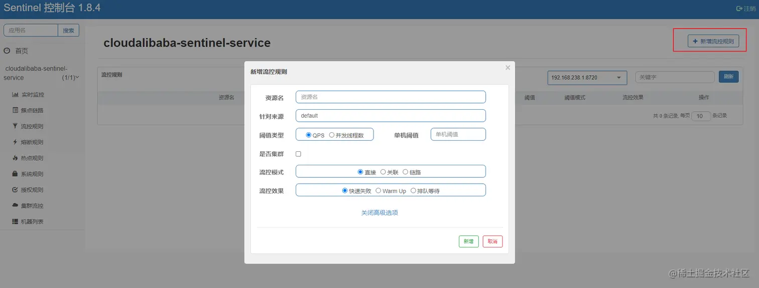The width and height of the screenshot is (759, 288).
Task: Click the logout icon next to 注销
Action: tap(739, 9)
